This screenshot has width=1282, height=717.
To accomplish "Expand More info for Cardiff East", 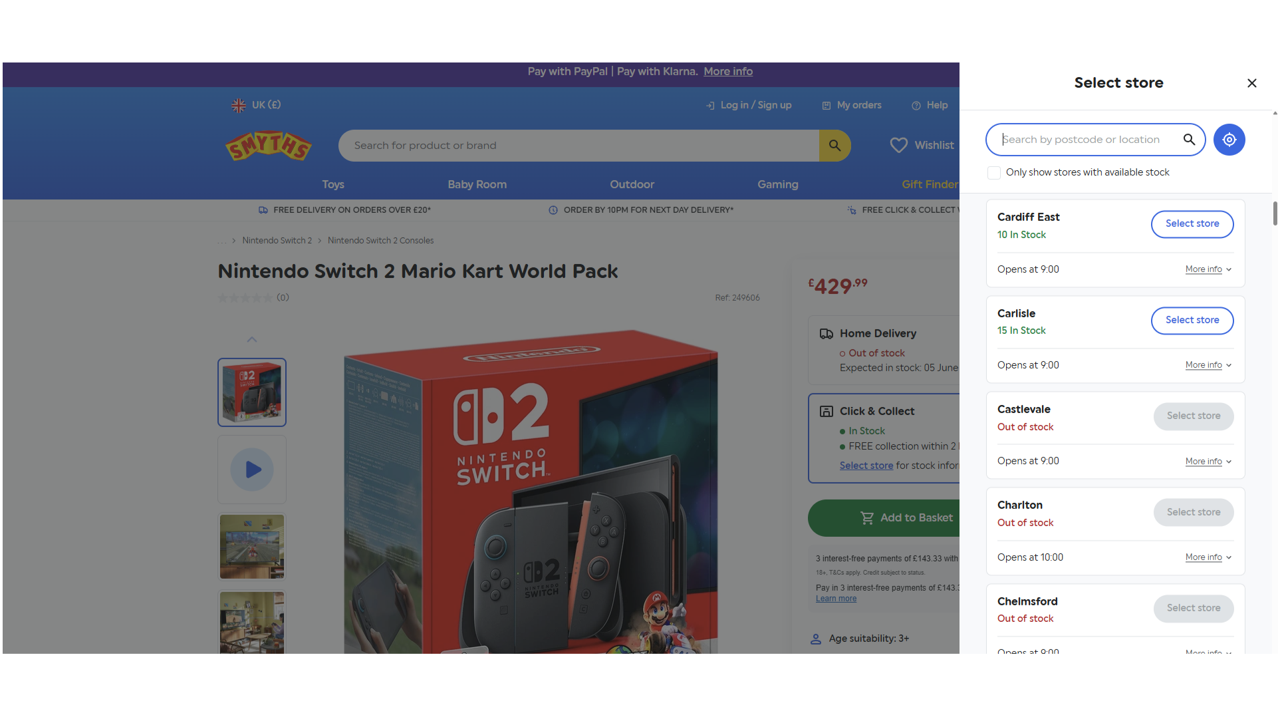I will pos(1208,269).
